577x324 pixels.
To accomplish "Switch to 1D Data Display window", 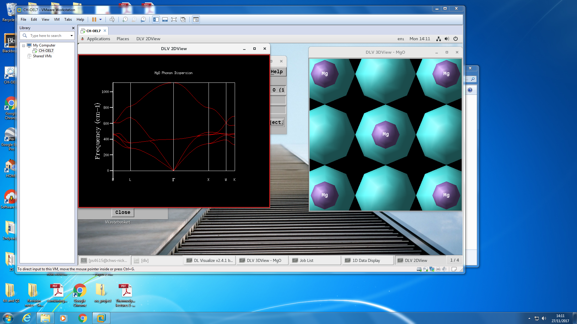I will tap(366, 260).
